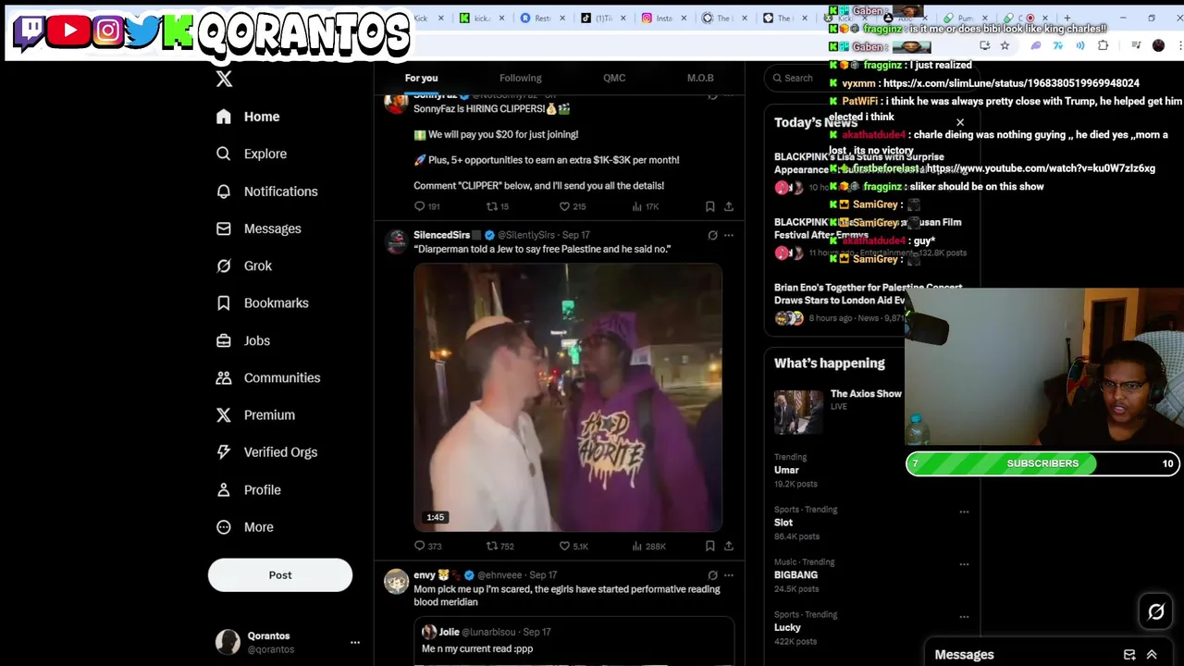The image size is (1184, 666).
Task: Open the Verified Orgs lightning icon
Action: [x=223, y=452]
